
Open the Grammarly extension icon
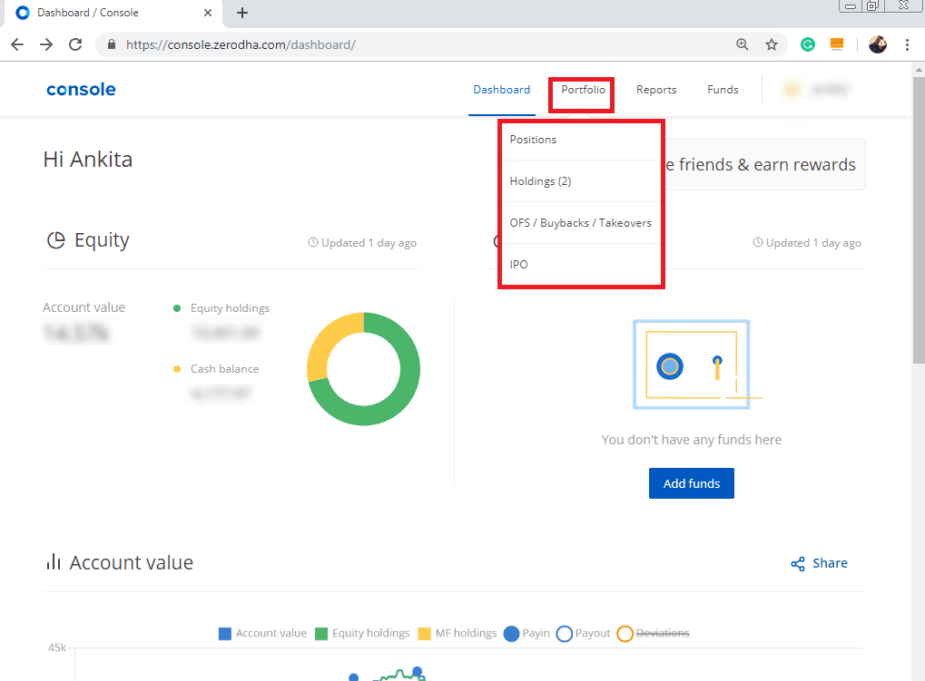(x=808, y=44)
